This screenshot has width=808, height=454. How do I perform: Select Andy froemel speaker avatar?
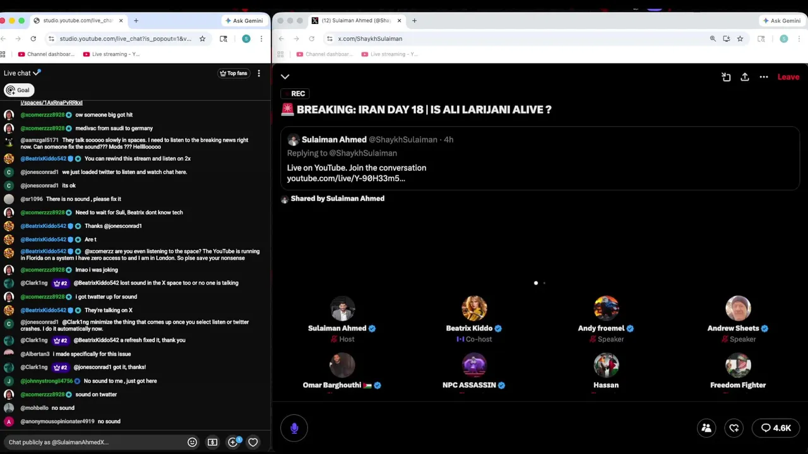coord(606,309)
